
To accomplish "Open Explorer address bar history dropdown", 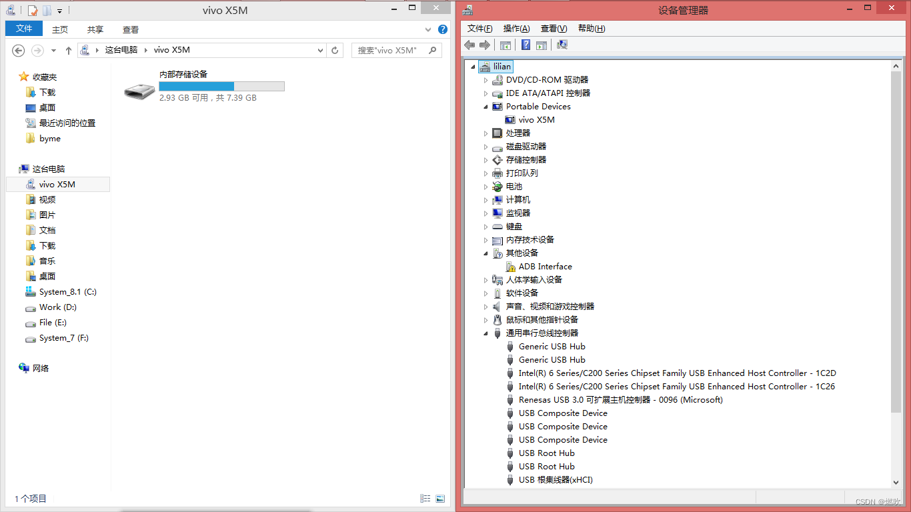I will coord(320,50).
